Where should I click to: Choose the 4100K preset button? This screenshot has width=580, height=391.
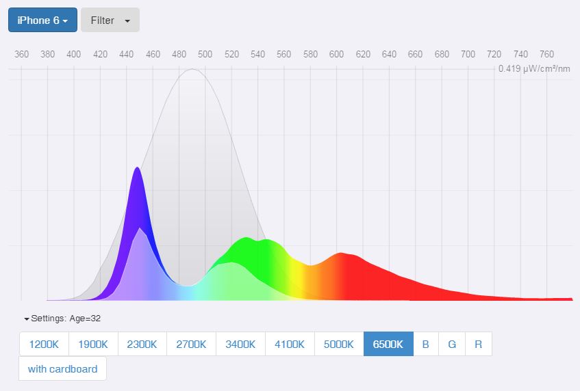290,345
